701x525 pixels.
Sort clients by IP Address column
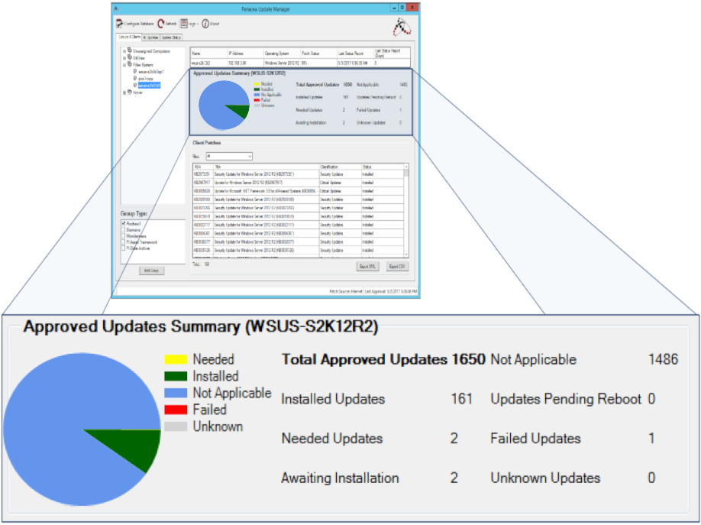(x=245, y=53)
